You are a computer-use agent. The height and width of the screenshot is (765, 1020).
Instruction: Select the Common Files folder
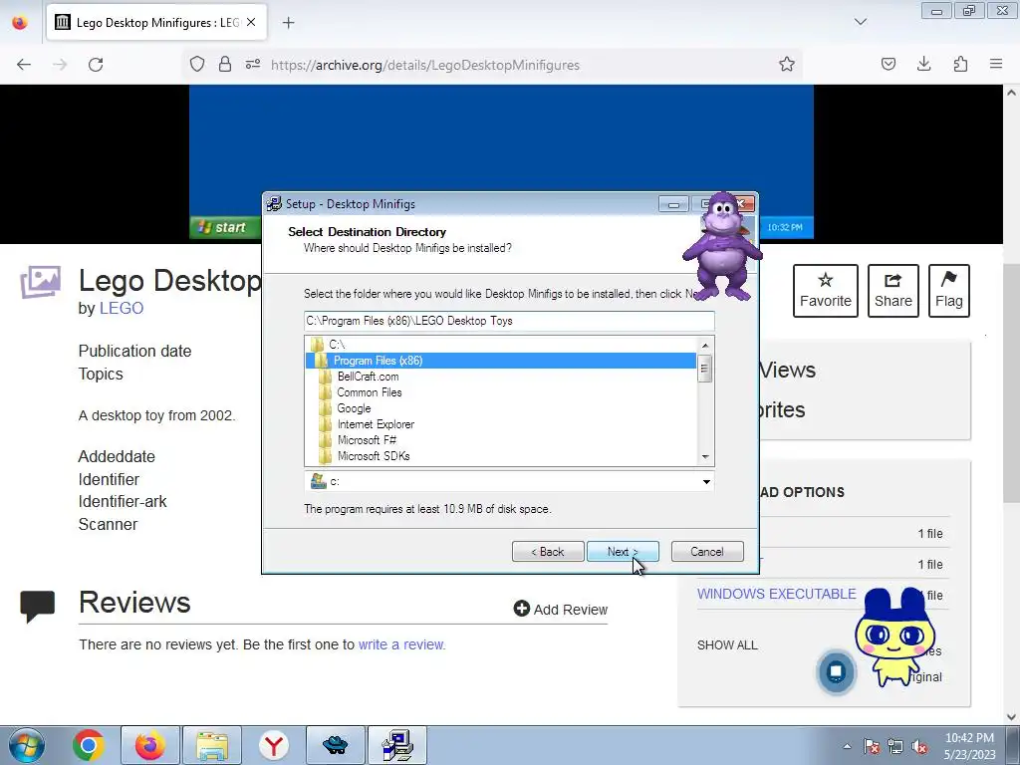pyautogui.click(x=369, y=392)
